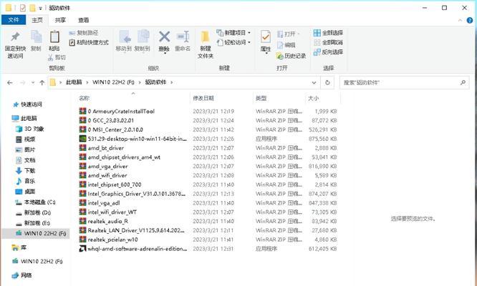Click the Copy icon in ribbon
Screen dimensions: 477x286
coord(36,36)
